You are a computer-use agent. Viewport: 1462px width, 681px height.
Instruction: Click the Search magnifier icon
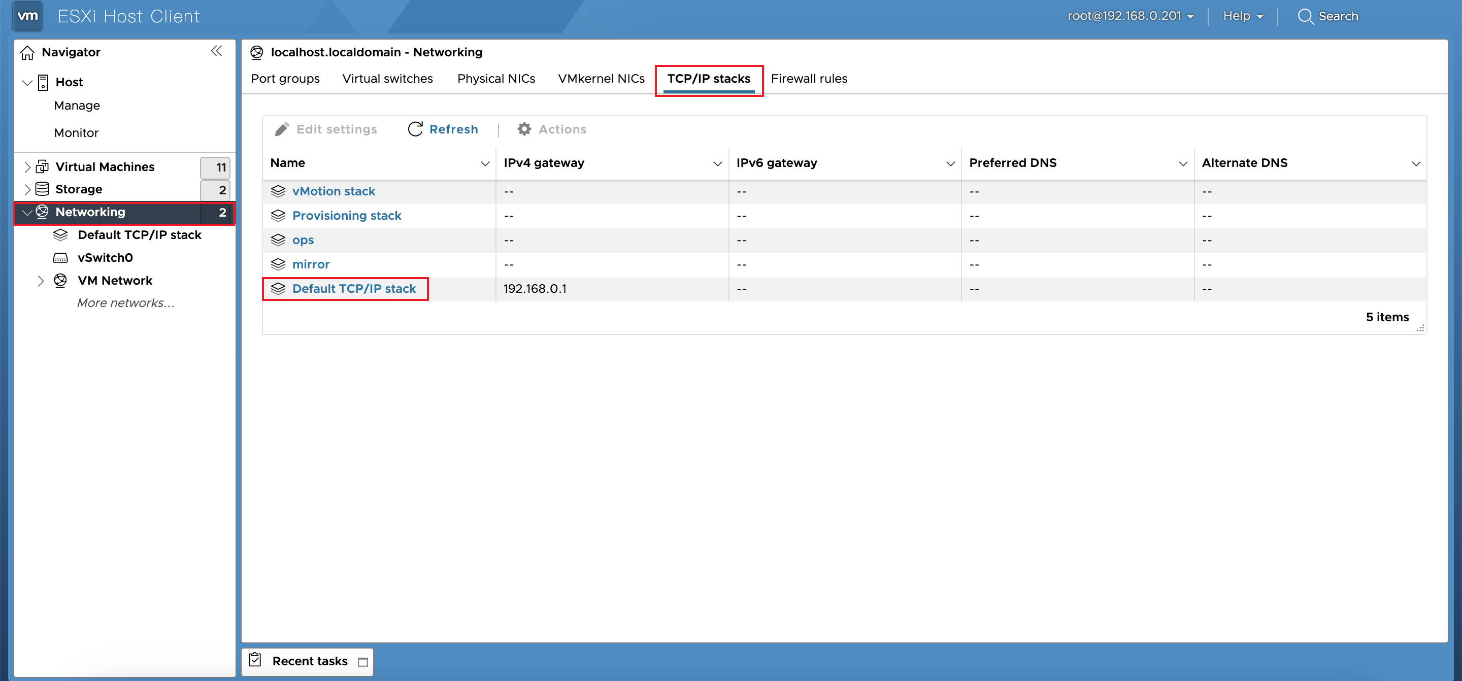tap(1306, 16)
